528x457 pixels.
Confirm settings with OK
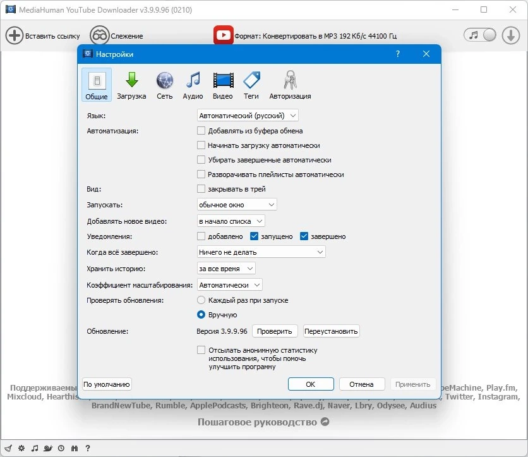[x=311, y=384]
